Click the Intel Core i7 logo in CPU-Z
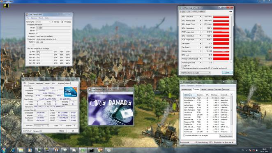This screenshot has width=272, height=153. click(x=70, y=92)
